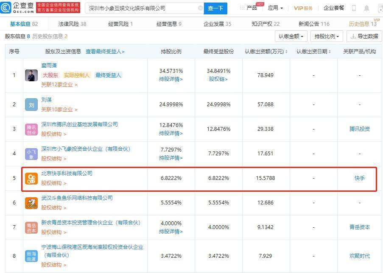
Task: Switch to 法律风险 tab
Action: click(x=72, y=24)
